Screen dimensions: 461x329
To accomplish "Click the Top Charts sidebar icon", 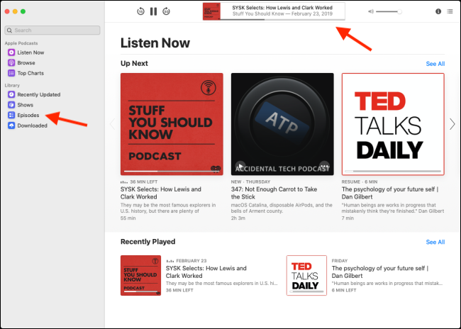I will (x=11, y=73).
